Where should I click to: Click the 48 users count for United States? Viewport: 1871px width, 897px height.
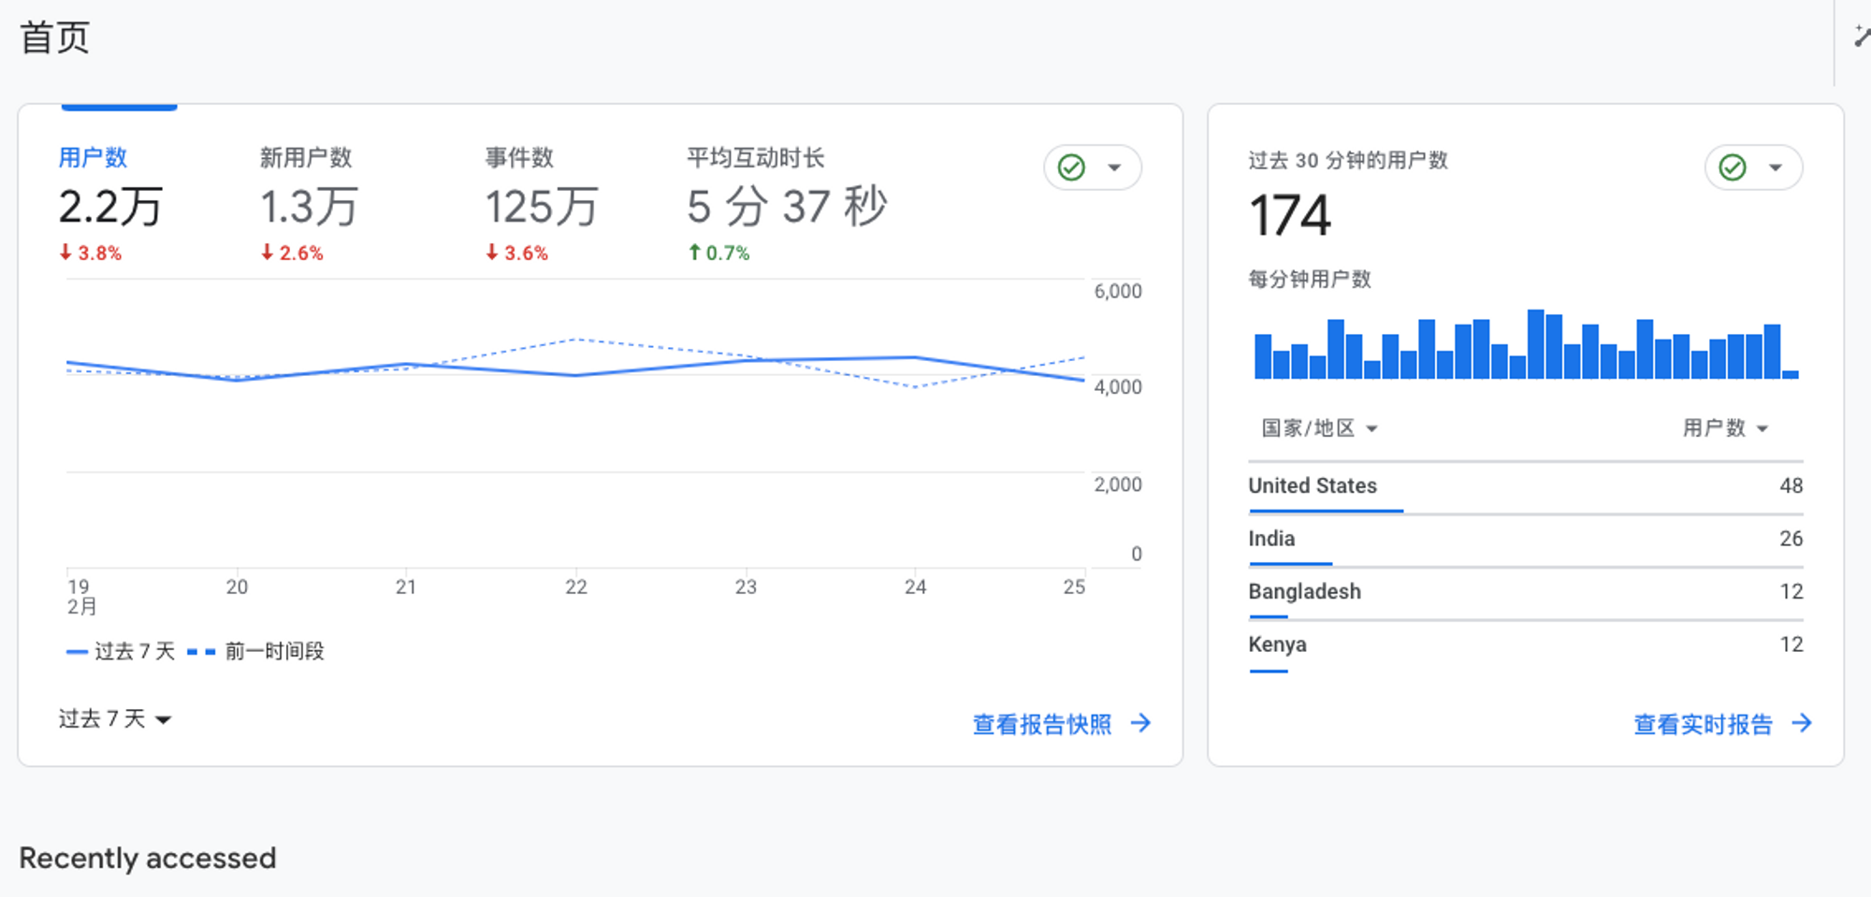(x=1791, y=485)
